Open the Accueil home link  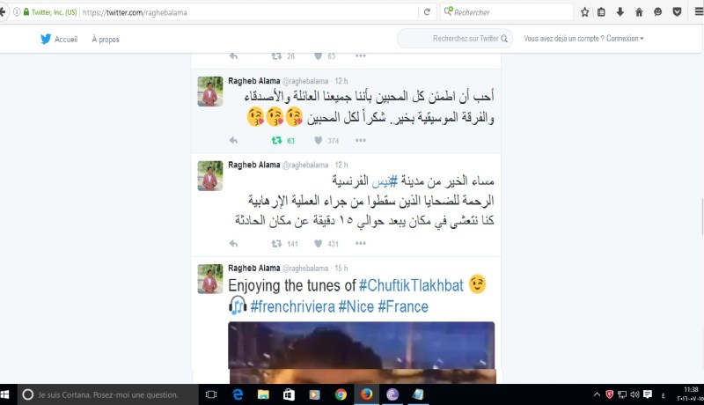pyautogui.click(x=66, y=40)
